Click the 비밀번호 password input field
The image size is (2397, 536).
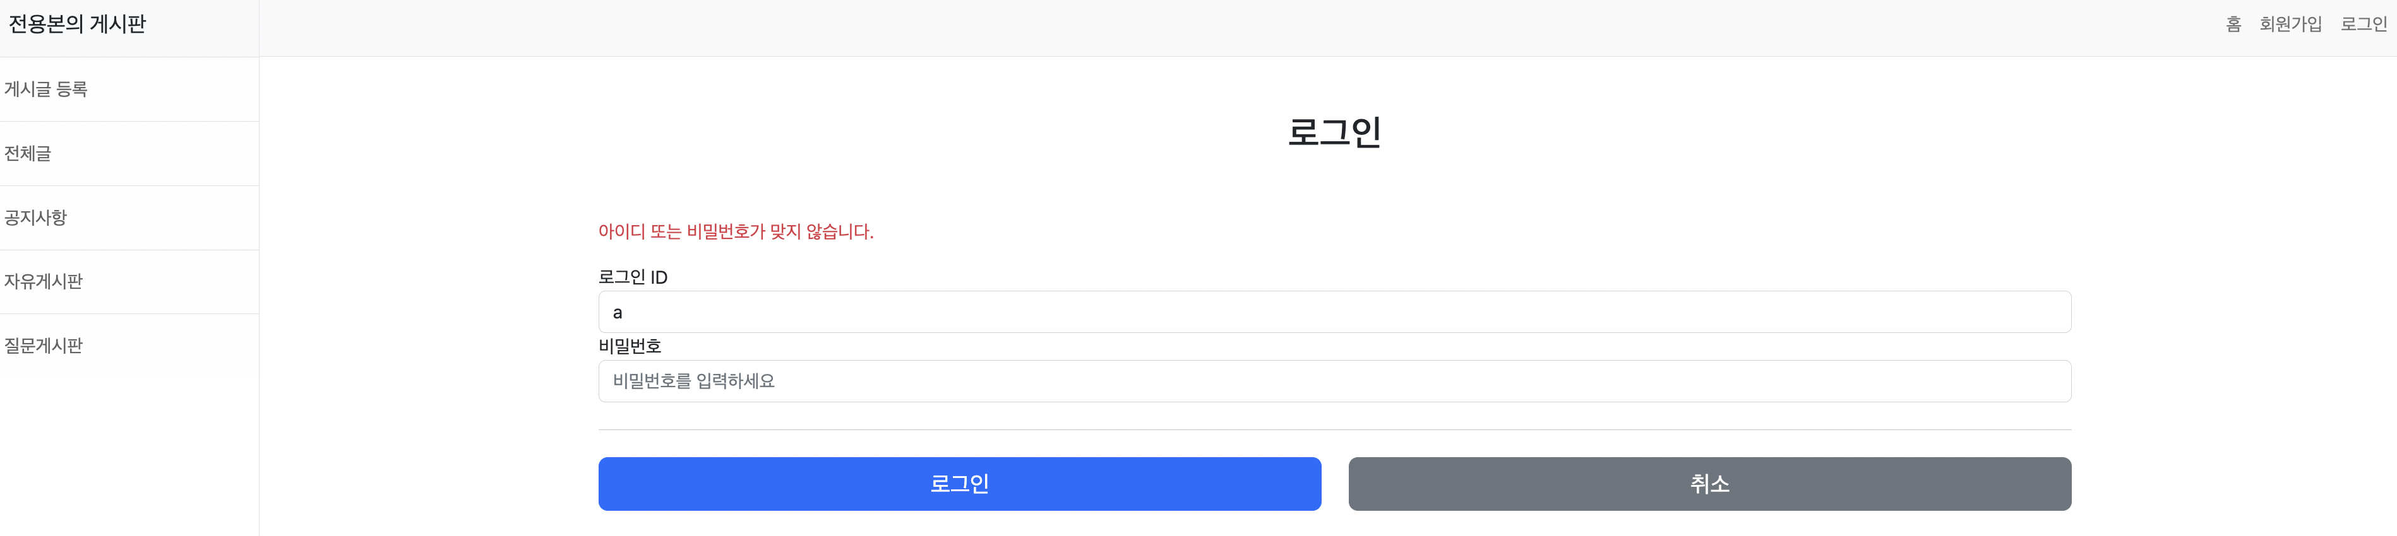(x=1334, y=381)
